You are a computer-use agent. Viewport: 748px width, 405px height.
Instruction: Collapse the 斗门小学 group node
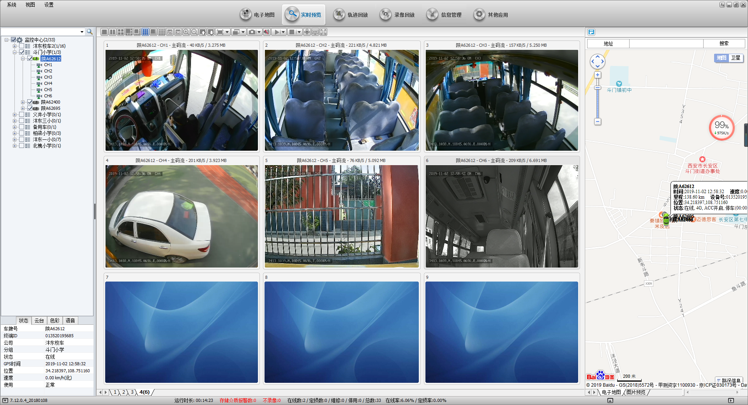(15, 52)
